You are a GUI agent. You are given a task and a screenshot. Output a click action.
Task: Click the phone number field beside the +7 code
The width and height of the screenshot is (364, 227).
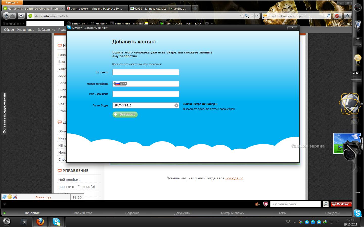click(x=153, y=84)
